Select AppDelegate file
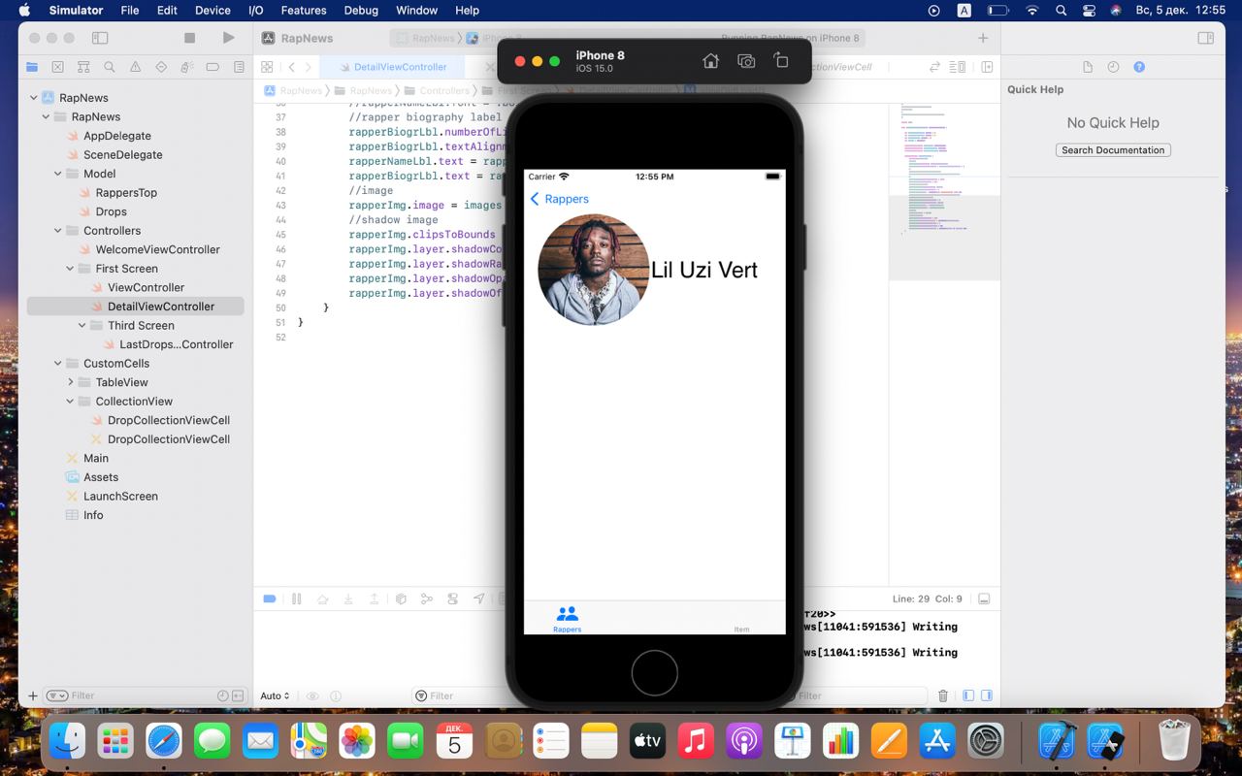 [117, 136]
